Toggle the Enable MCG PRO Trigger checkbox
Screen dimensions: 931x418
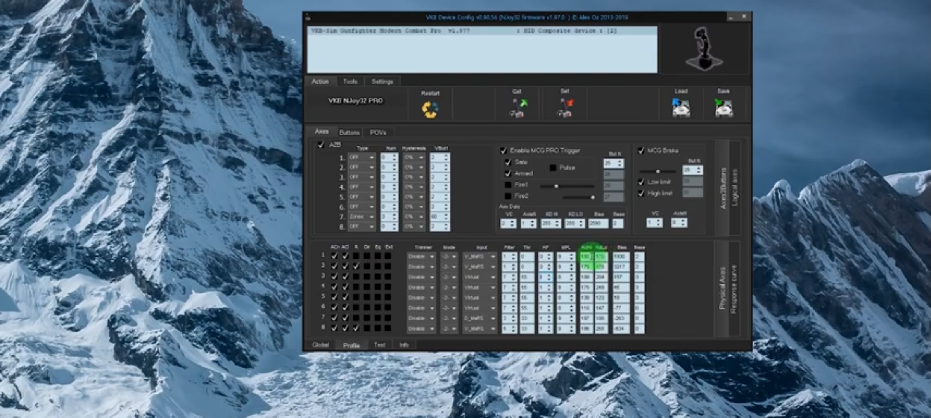coord(504,151)
